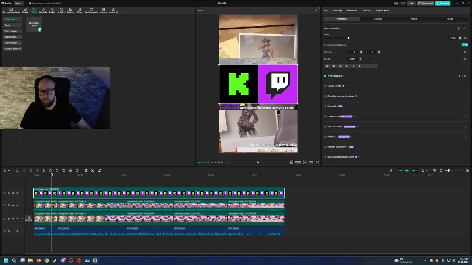This screenshot has height=265, width=472.
Task: Switch to the Stylizacja AI tab
Action: point(382,10)
